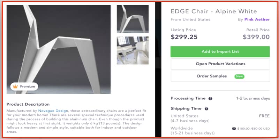
Task: Click the 1-2 business days text
Action: pos(253,98)
